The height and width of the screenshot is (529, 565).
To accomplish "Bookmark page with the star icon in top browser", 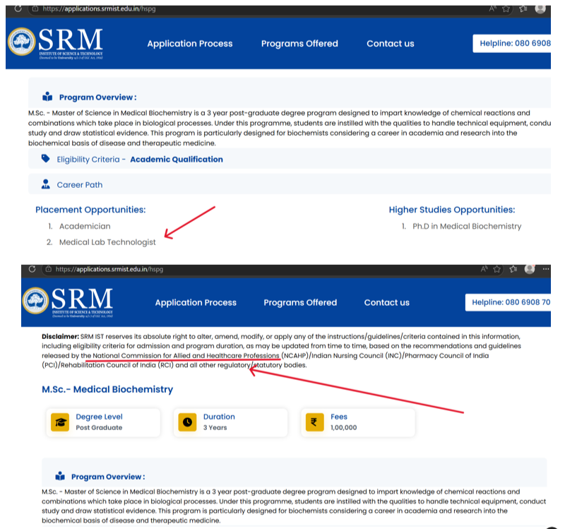I will (x=506, y=8).
